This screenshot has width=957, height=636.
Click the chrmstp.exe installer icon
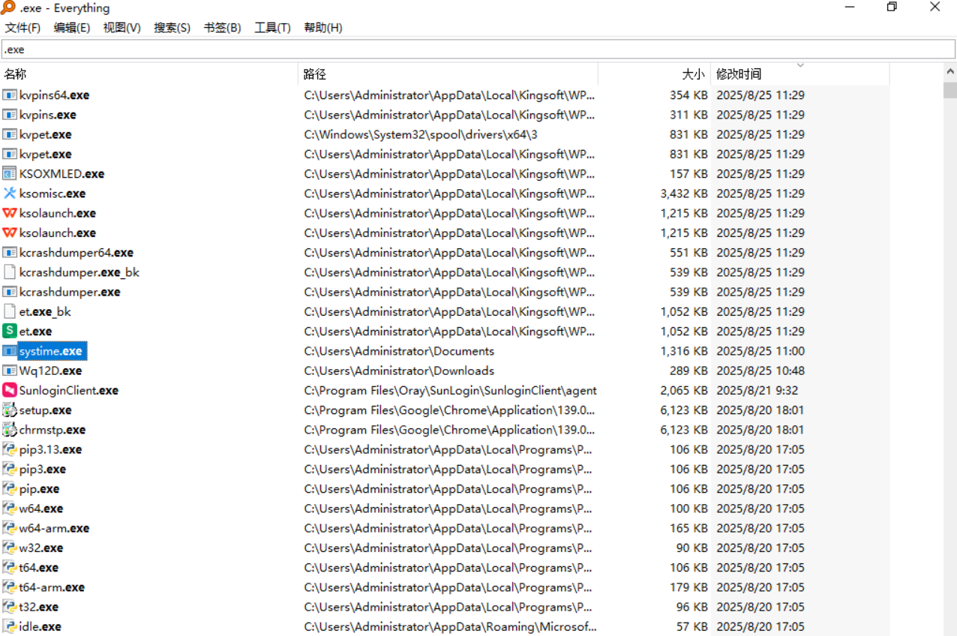pos(10,430)
